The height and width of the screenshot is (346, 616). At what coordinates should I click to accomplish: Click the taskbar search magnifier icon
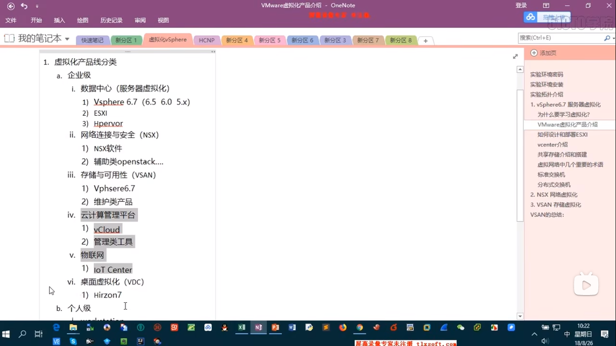coord(22,334)
